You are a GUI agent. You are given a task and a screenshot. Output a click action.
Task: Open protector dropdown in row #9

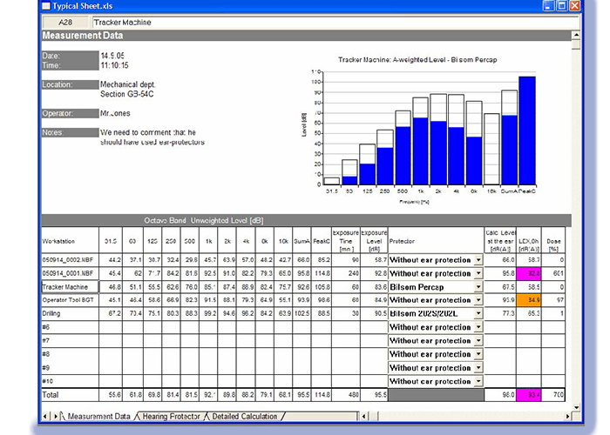click(x=478, y=368)
